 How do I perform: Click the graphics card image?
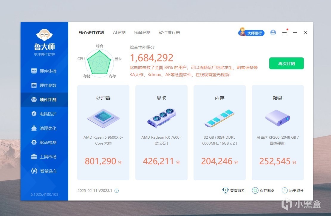[x=161, y=118]
